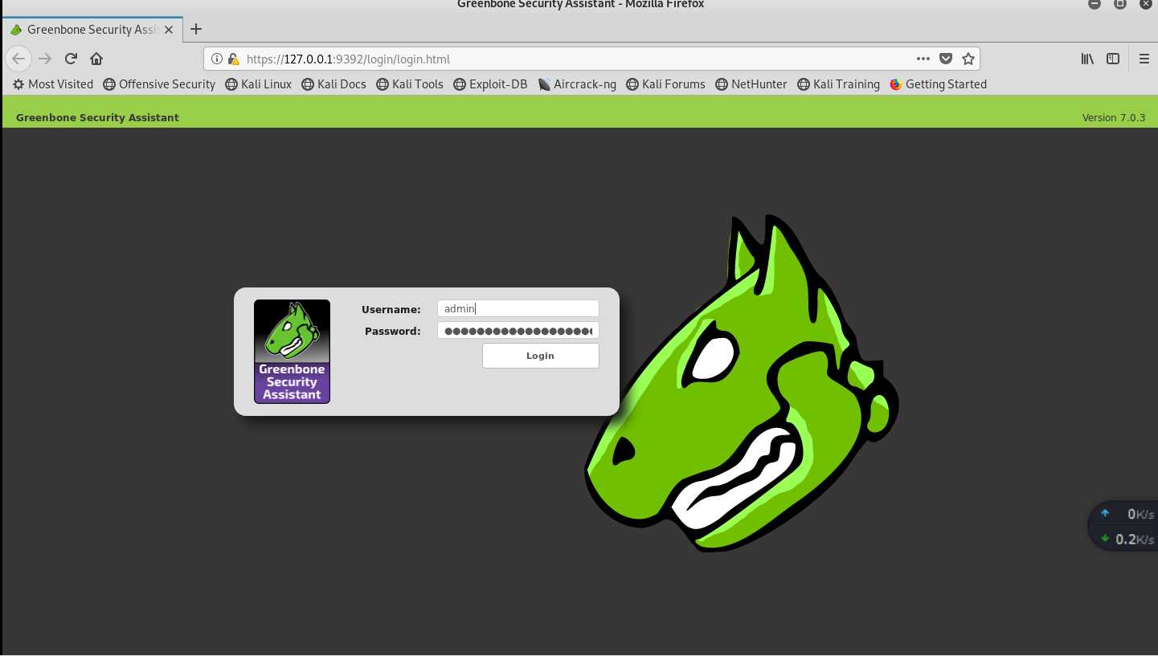Click the Firefox back arrow button

coord(18,59)
